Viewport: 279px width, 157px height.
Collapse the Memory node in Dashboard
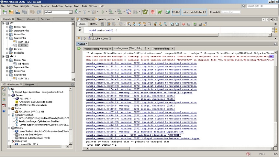9,128
